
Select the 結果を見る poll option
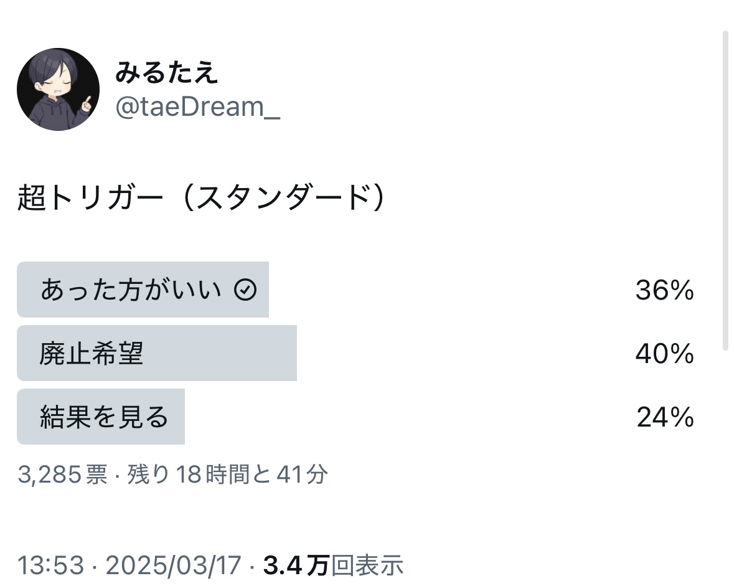(x=104, y=417)
